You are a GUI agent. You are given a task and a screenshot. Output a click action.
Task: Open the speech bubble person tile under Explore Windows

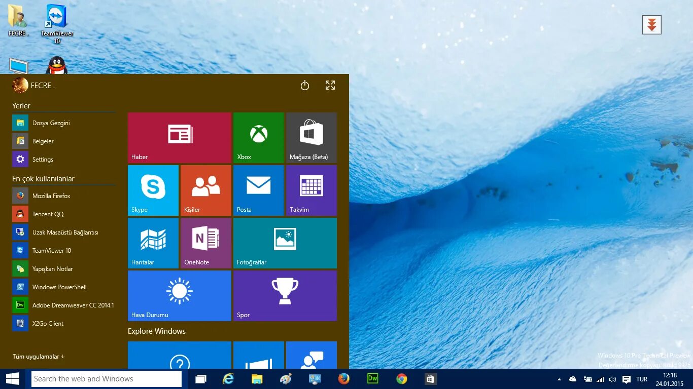[311, 355]
